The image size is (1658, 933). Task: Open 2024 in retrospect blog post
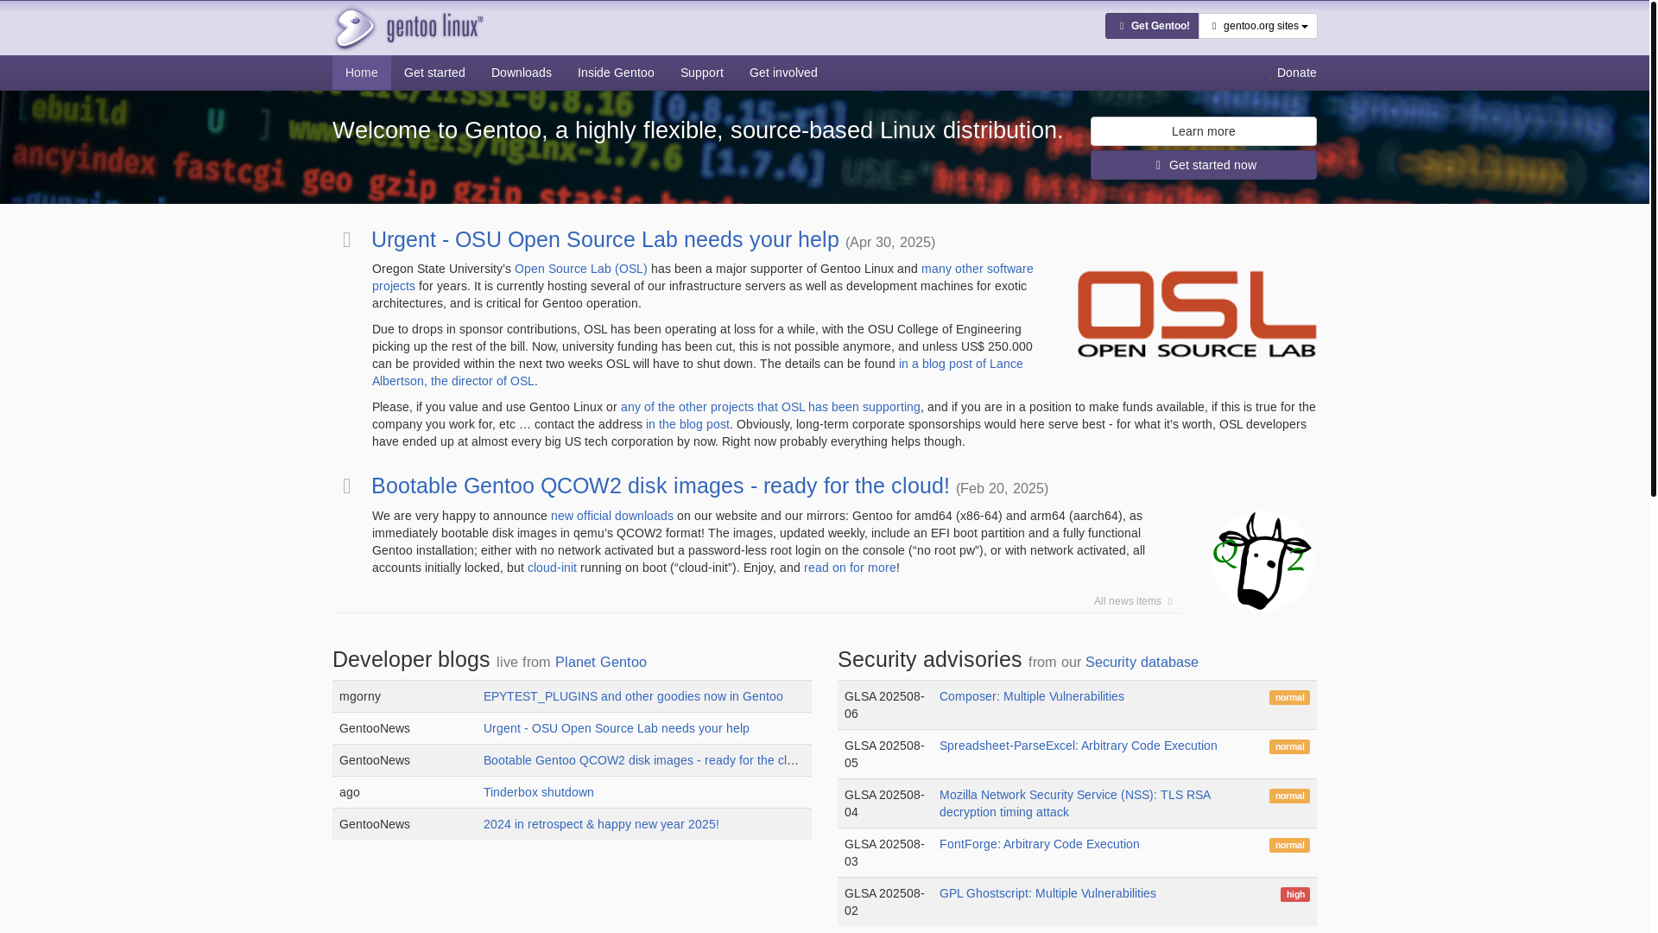click(601, 824)
